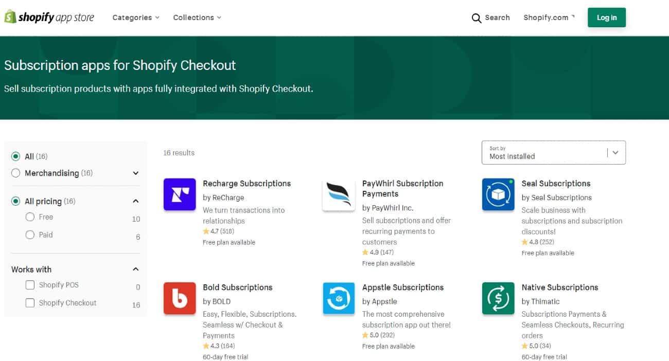Click 'by BOLD' developer text
Image resolution: width=669 pixels, height=361 pixels.
[217, 301]
